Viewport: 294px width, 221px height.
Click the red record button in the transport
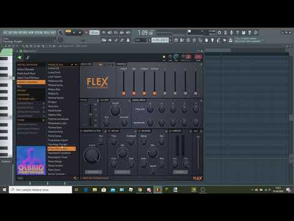(86, 33)
